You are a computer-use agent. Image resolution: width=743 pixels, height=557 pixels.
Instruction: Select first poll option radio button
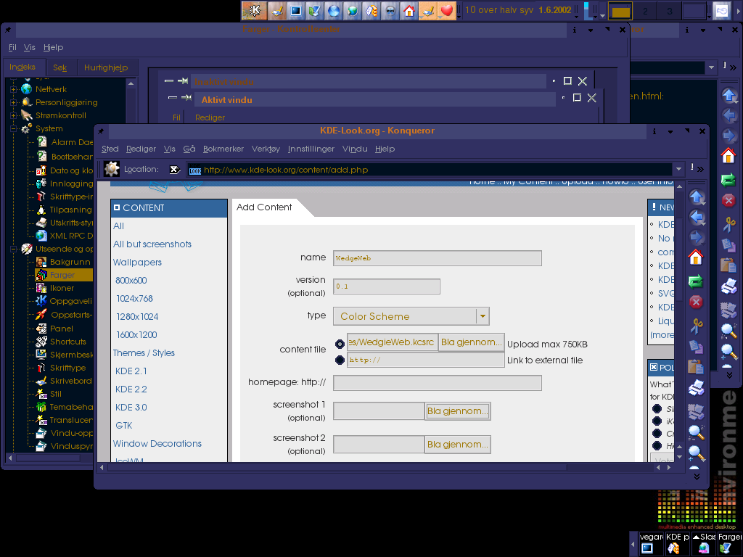(x=657, y=409)
